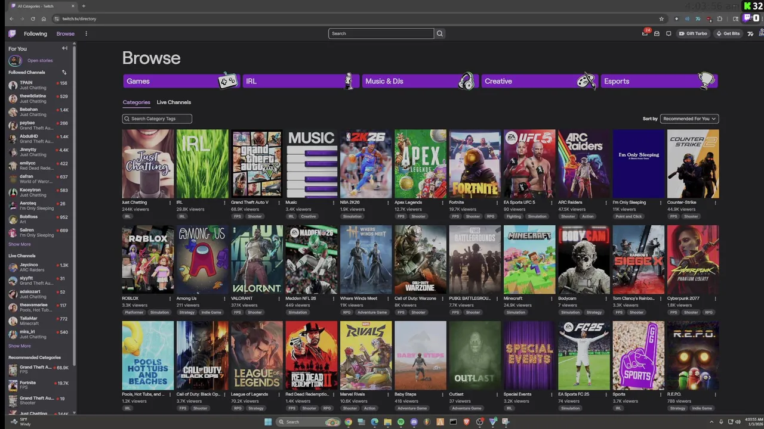Open the browser extensions puzzle icon
Image resolution: width=764 pixels, height=429 pixels.
tap(720, 19)
